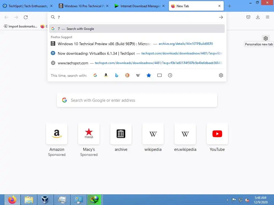The width and height of the screenshot is (274, 205).
Task: Close the New Tab tab
Action: click(219, 6)
